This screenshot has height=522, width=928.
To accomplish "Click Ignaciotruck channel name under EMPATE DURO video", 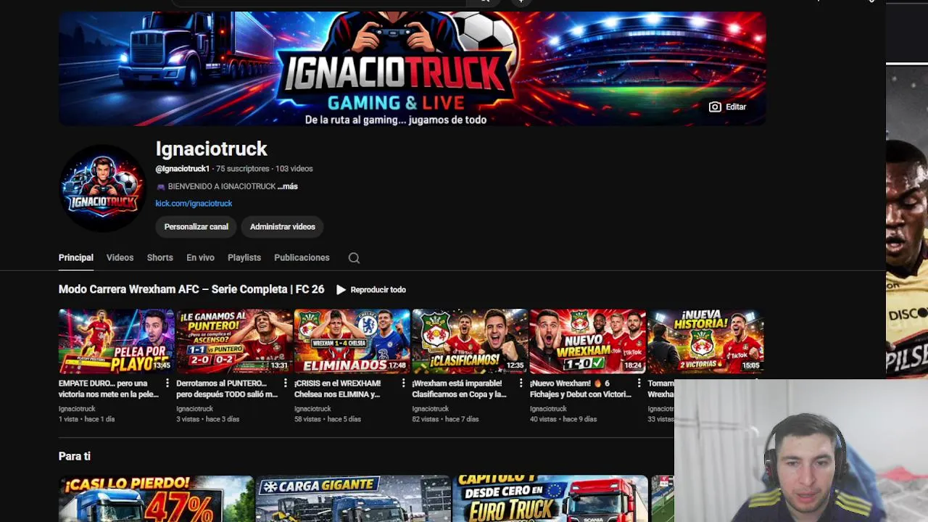I will pos(77,409).
